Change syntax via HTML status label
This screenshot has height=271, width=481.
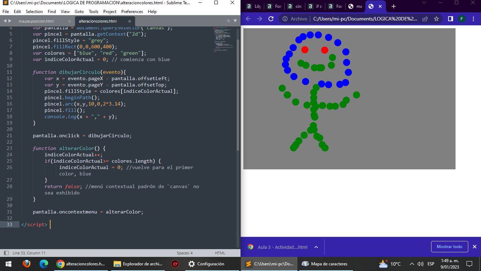point(220,253)
